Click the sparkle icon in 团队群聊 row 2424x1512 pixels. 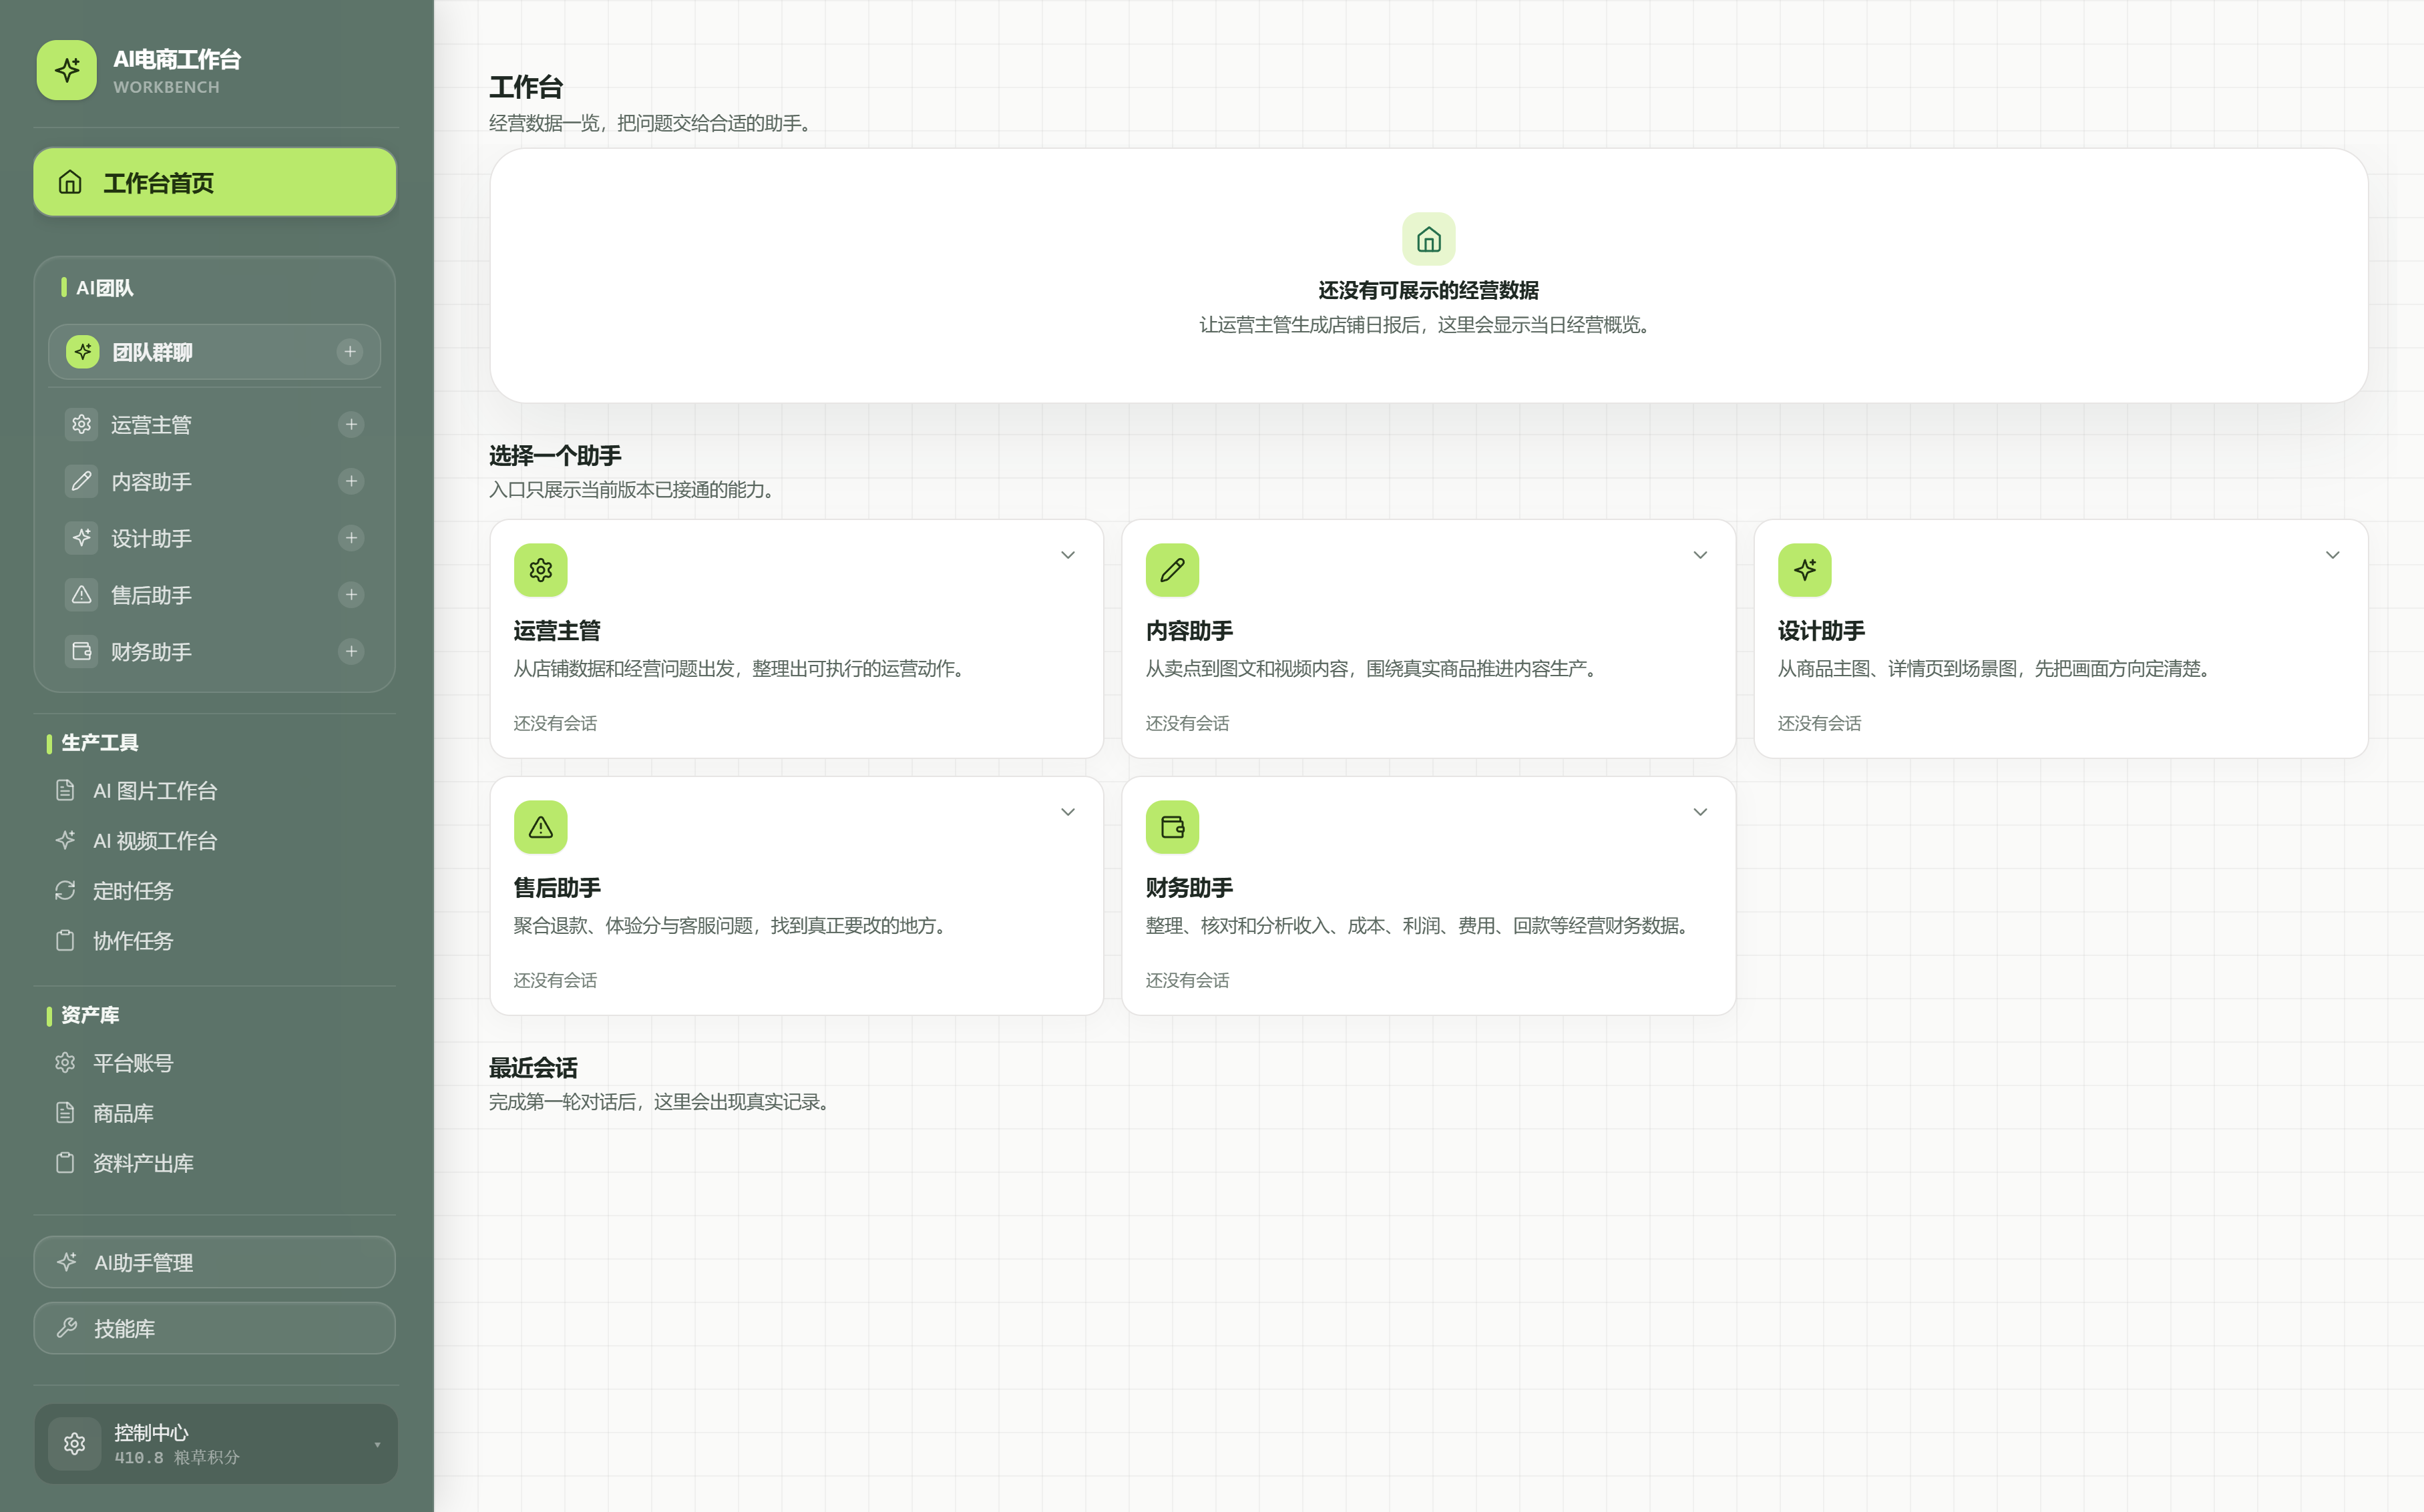pos(83,352)
